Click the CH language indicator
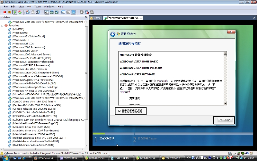 click(189, 157)
